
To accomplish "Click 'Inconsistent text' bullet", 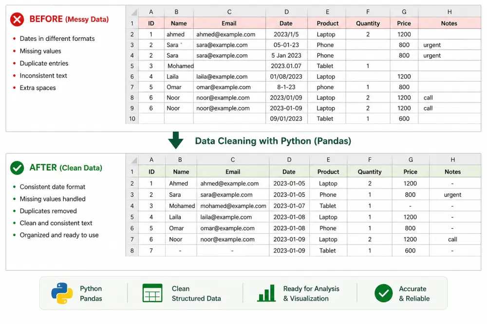I will tap(43, 76).
